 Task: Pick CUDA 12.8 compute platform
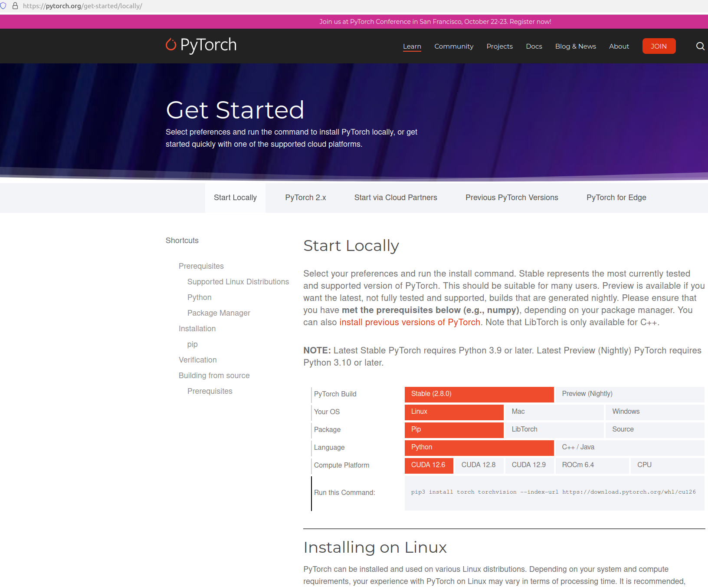(x=479, y=465)
